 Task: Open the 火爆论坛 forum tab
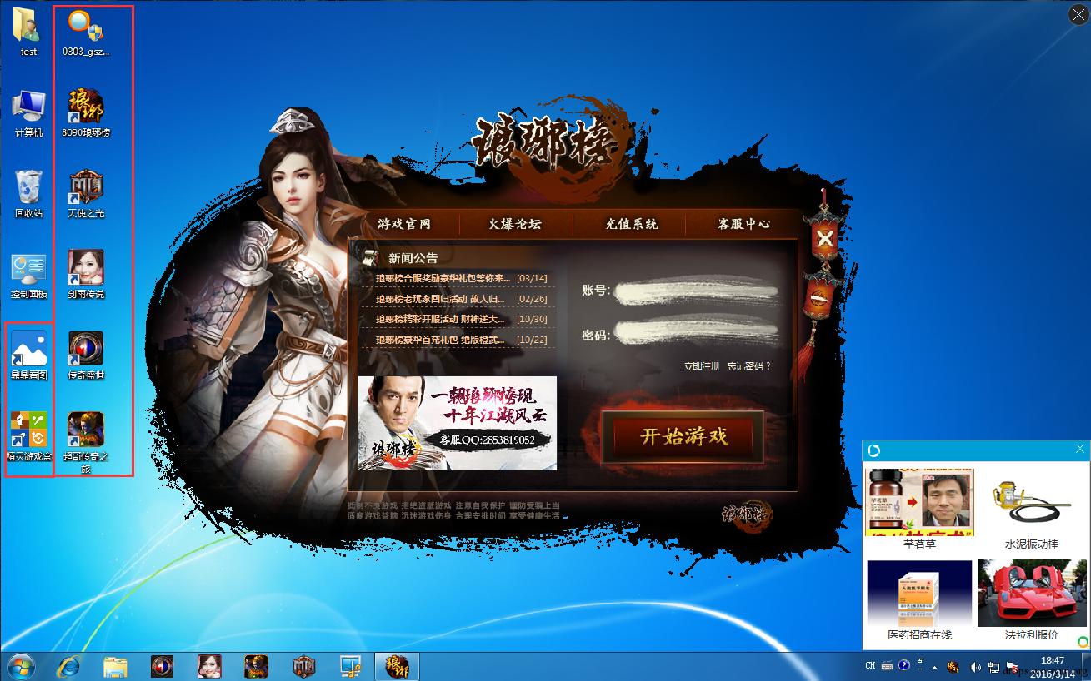(x=515, y=224)
